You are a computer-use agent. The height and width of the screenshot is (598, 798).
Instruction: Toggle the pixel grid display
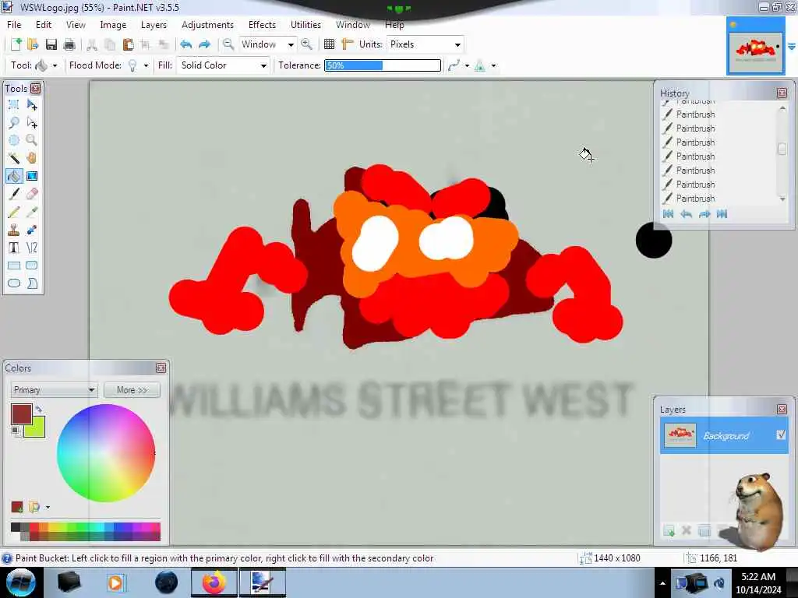tap(330, 44)
